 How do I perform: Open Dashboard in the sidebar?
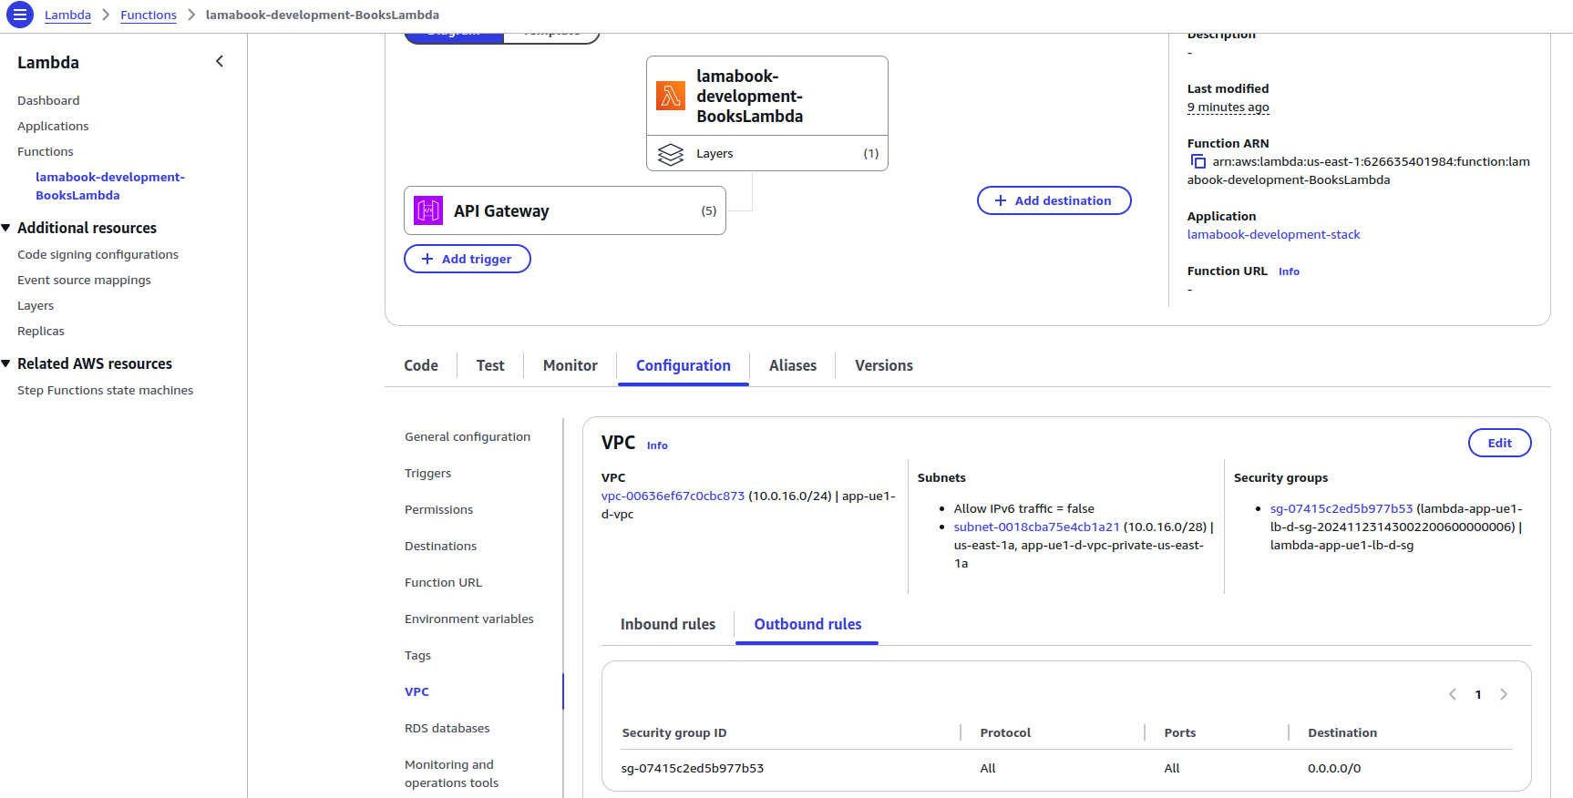pos(48,100)
